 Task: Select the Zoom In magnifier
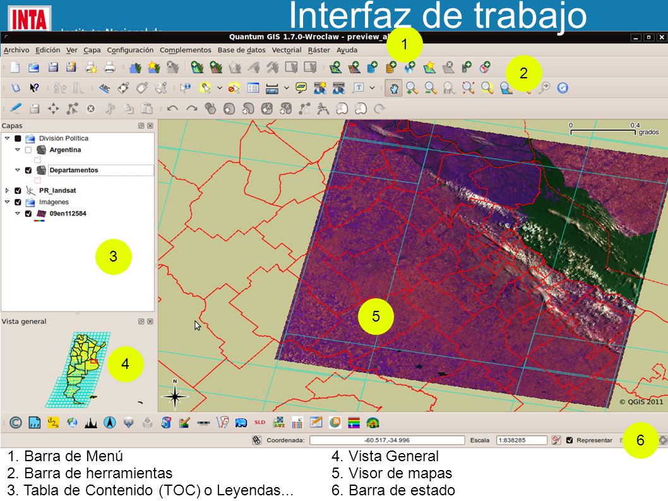pyautogui.click(x=412, y=88)
